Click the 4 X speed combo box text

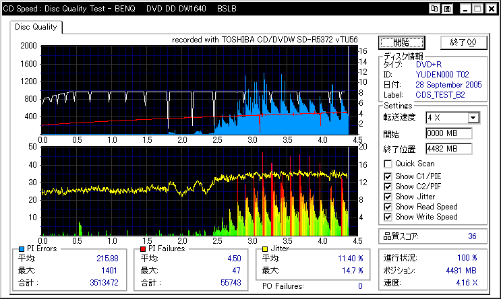click(447, 118)
